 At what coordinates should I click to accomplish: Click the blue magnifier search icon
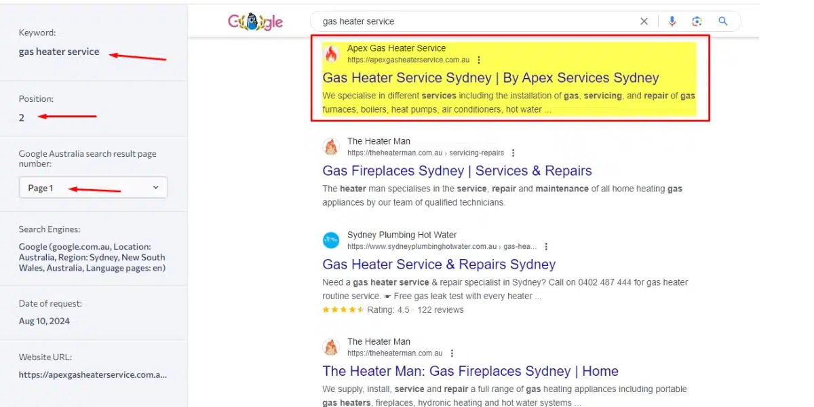click(723, 21)
